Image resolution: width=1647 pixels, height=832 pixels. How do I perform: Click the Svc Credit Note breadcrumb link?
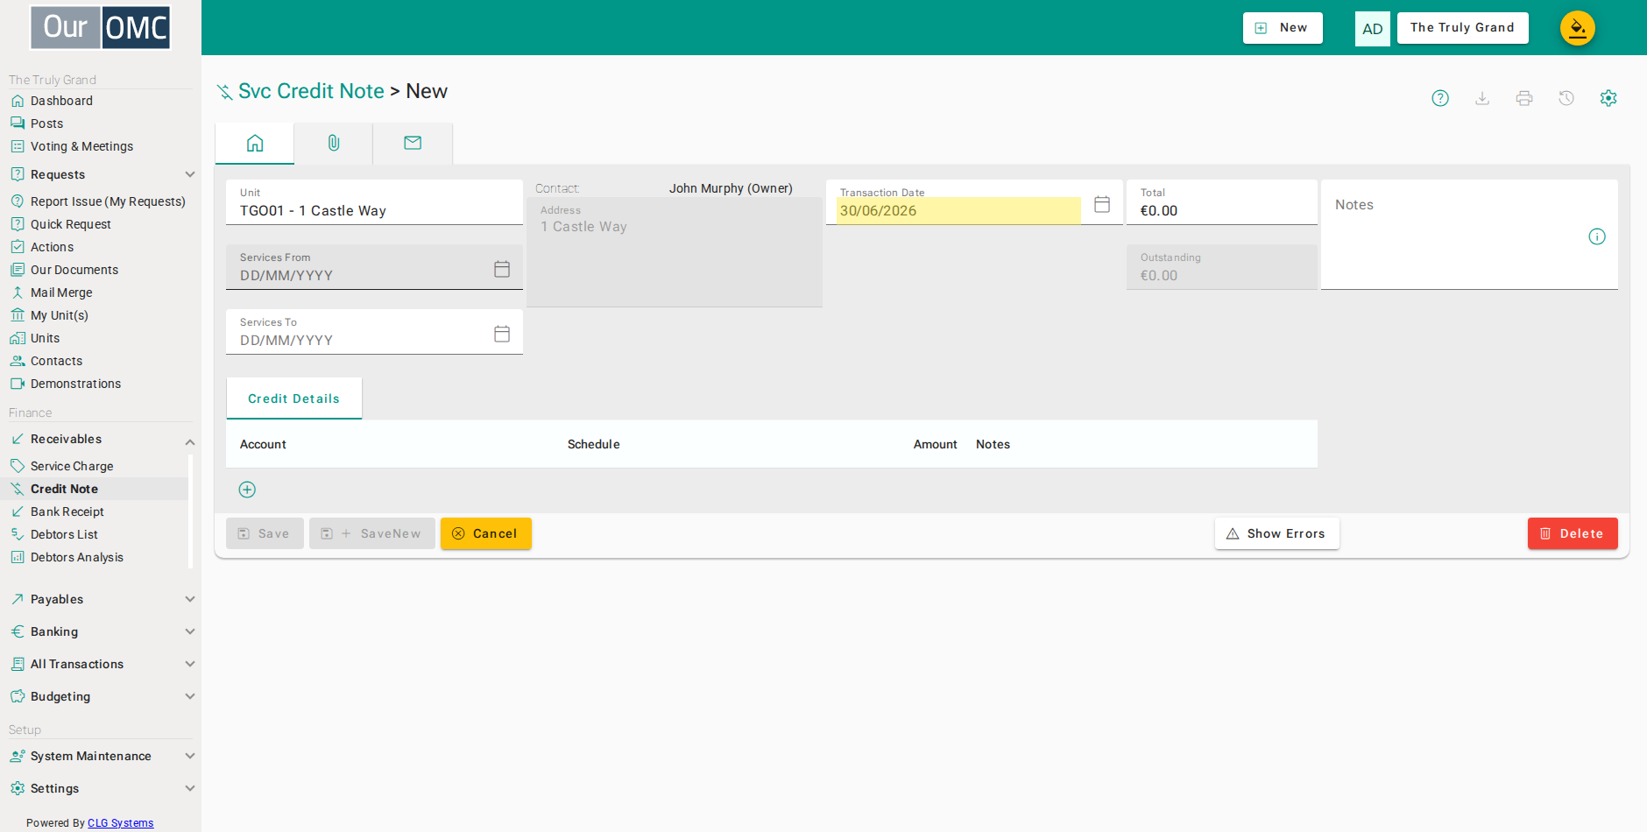[x=311, y=91]
